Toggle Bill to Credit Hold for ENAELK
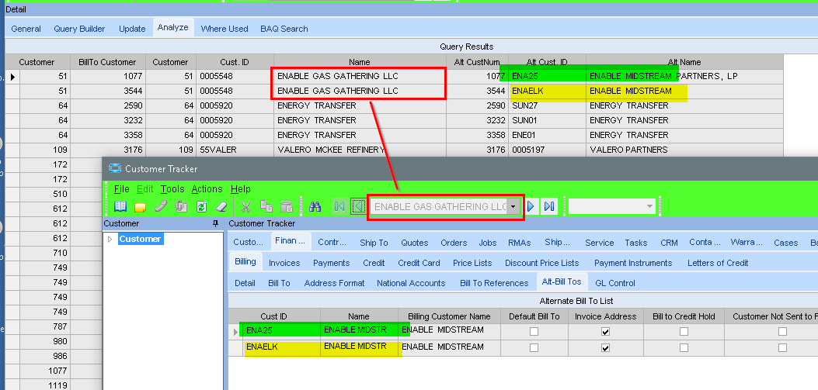Viewport: 818px width, 390px height. pyautogui.click(x=684, y=348)
